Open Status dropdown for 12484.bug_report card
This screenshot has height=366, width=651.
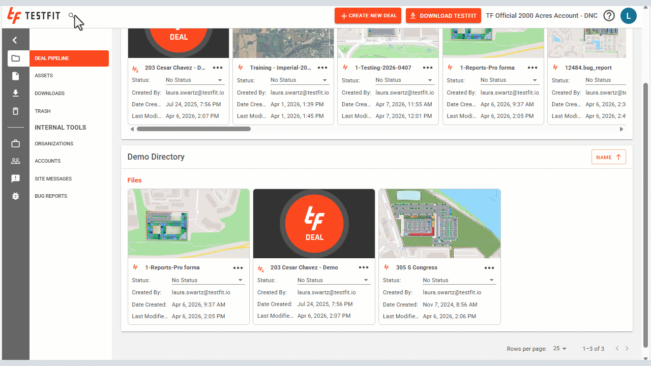(x=605, y=80)
